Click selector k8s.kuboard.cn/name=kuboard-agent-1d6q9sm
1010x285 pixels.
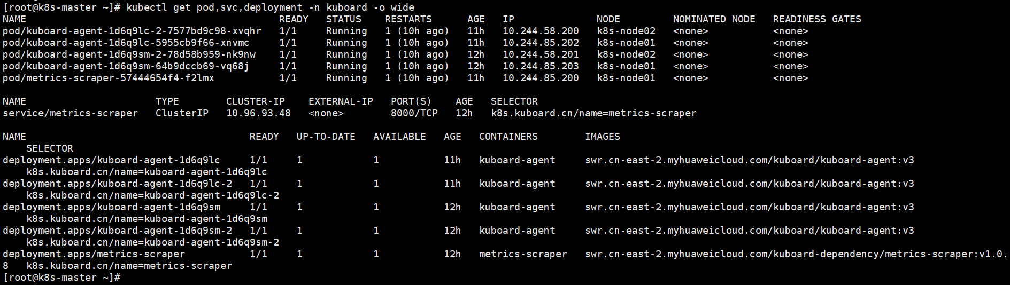click(147, 219)
